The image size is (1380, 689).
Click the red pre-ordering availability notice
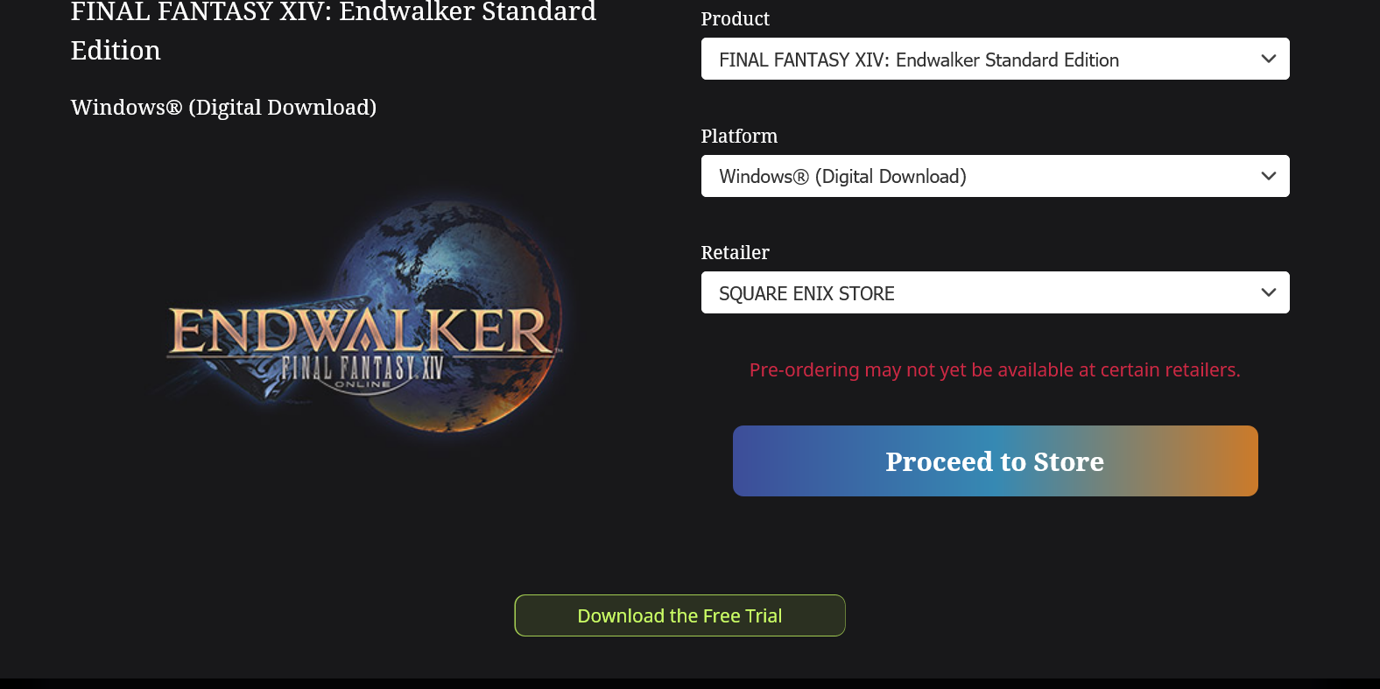coord(995,369)
